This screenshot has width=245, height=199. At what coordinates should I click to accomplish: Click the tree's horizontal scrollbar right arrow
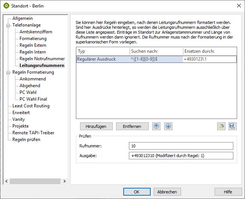point(64,181)
